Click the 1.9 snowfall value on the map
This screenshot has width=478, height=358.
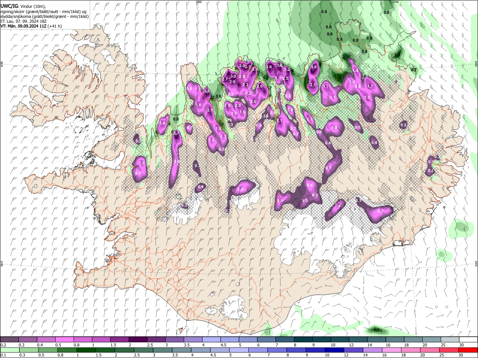coord(227,106)
